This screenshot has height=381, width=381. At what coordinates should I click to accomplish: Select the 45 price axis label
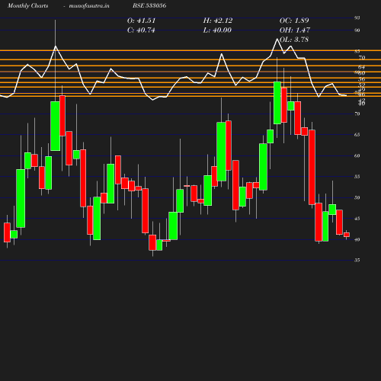click(357, 219)
